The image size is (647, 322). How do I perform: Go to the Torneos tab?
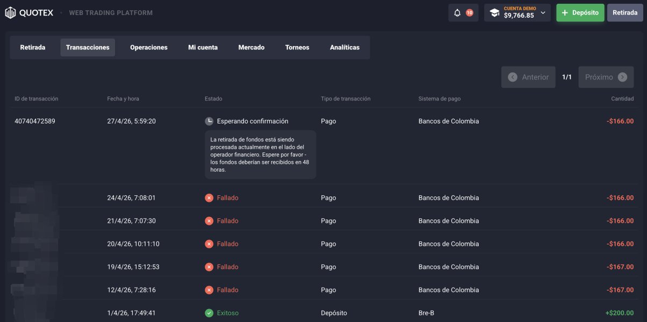tap(297, 47)
